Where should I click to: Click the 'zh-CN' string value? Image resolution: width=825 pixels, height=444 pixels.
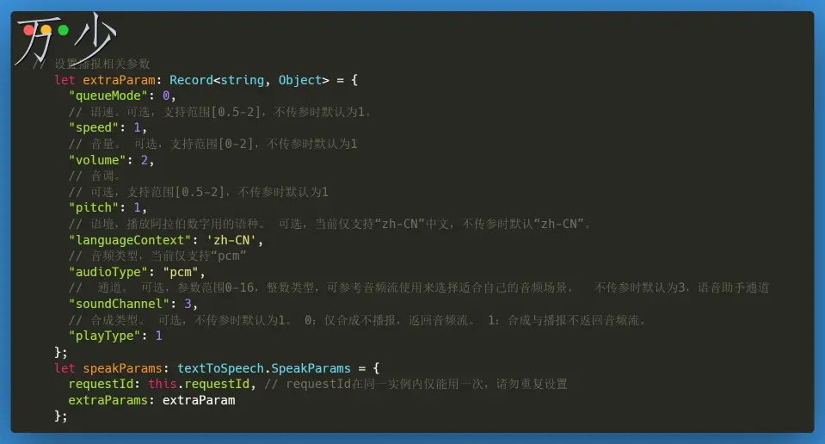(234, 240)
